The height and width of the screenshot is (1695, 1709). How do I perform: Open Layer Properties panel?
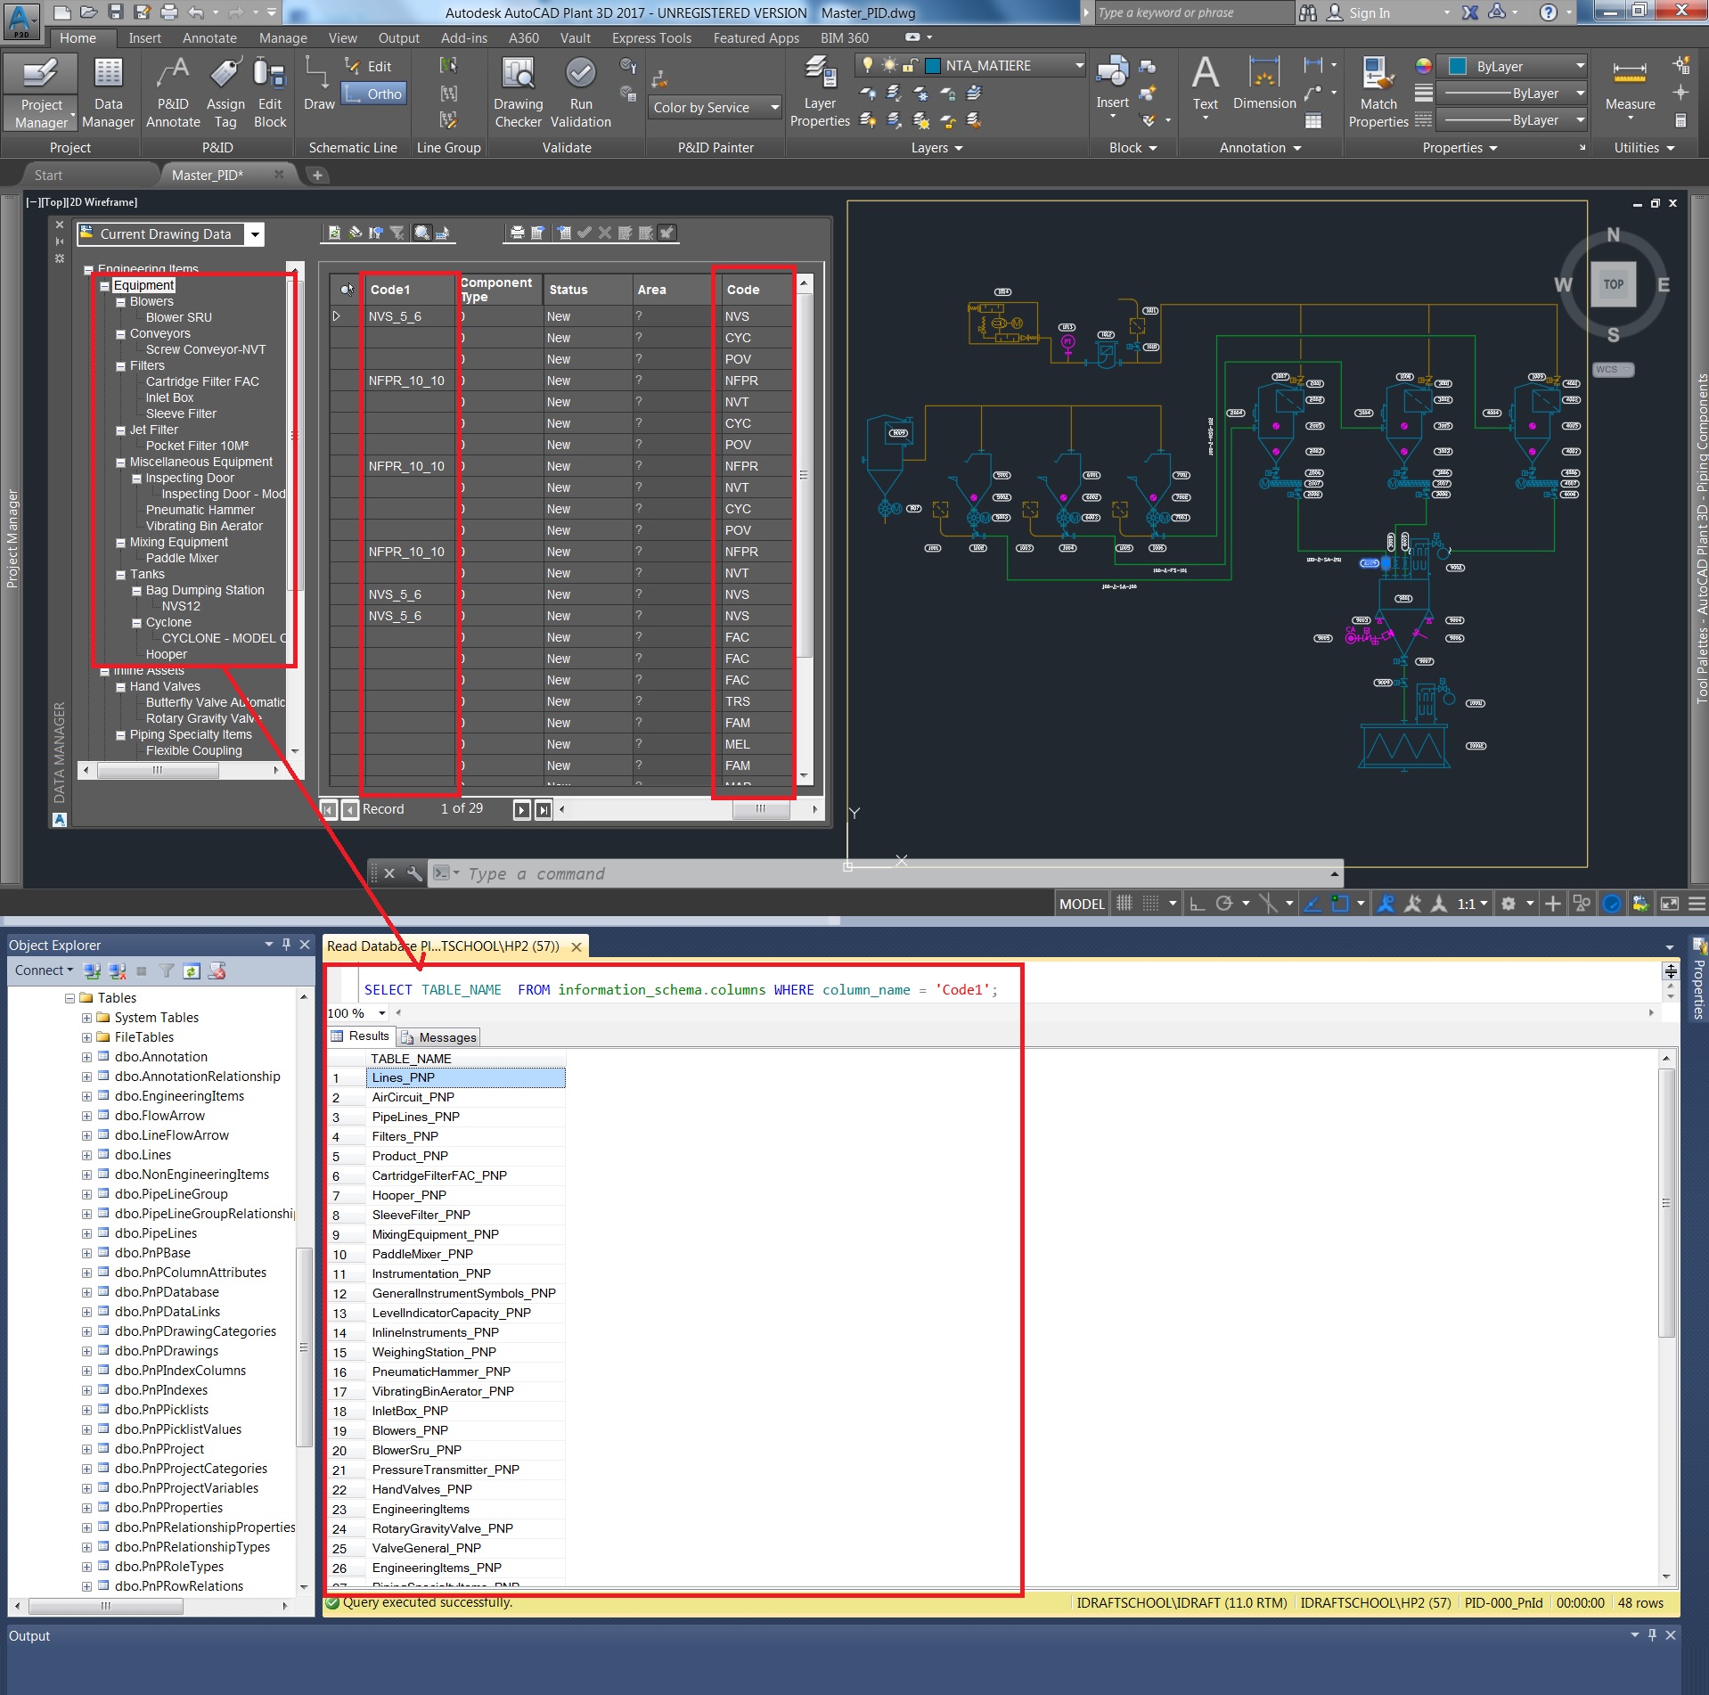coord(820,93)
